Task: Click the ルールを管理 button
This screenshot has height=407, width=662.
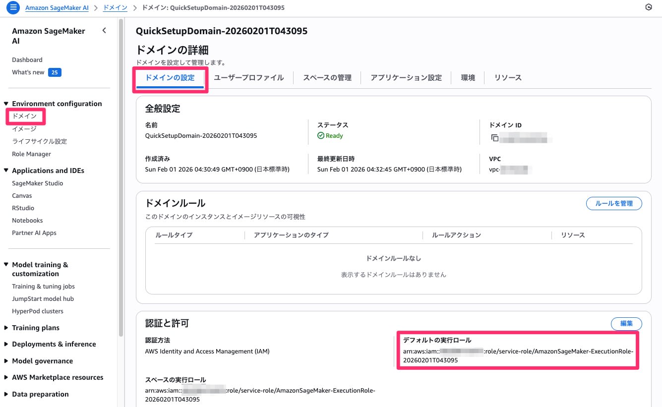Action: [x=614, y=203]
